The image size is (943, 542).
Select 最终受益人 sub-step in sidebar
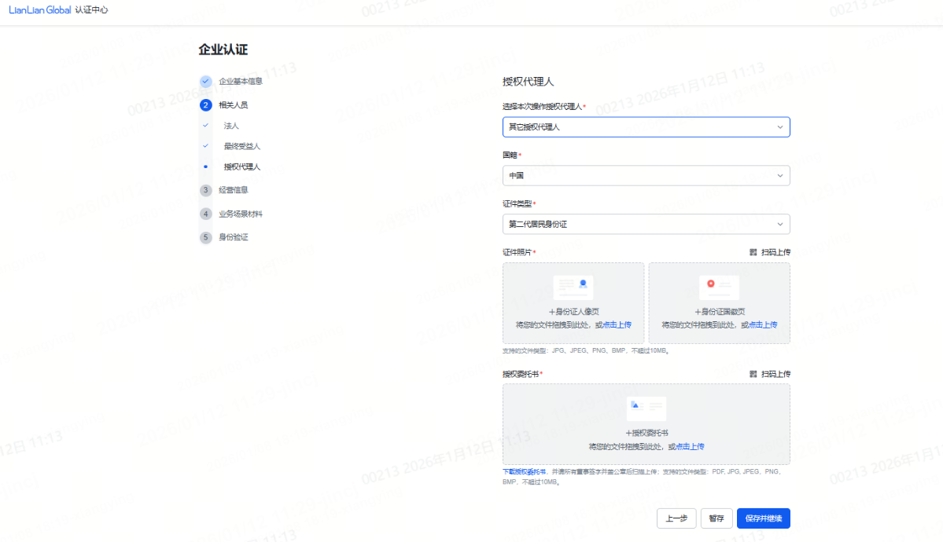tap(241, 146)
